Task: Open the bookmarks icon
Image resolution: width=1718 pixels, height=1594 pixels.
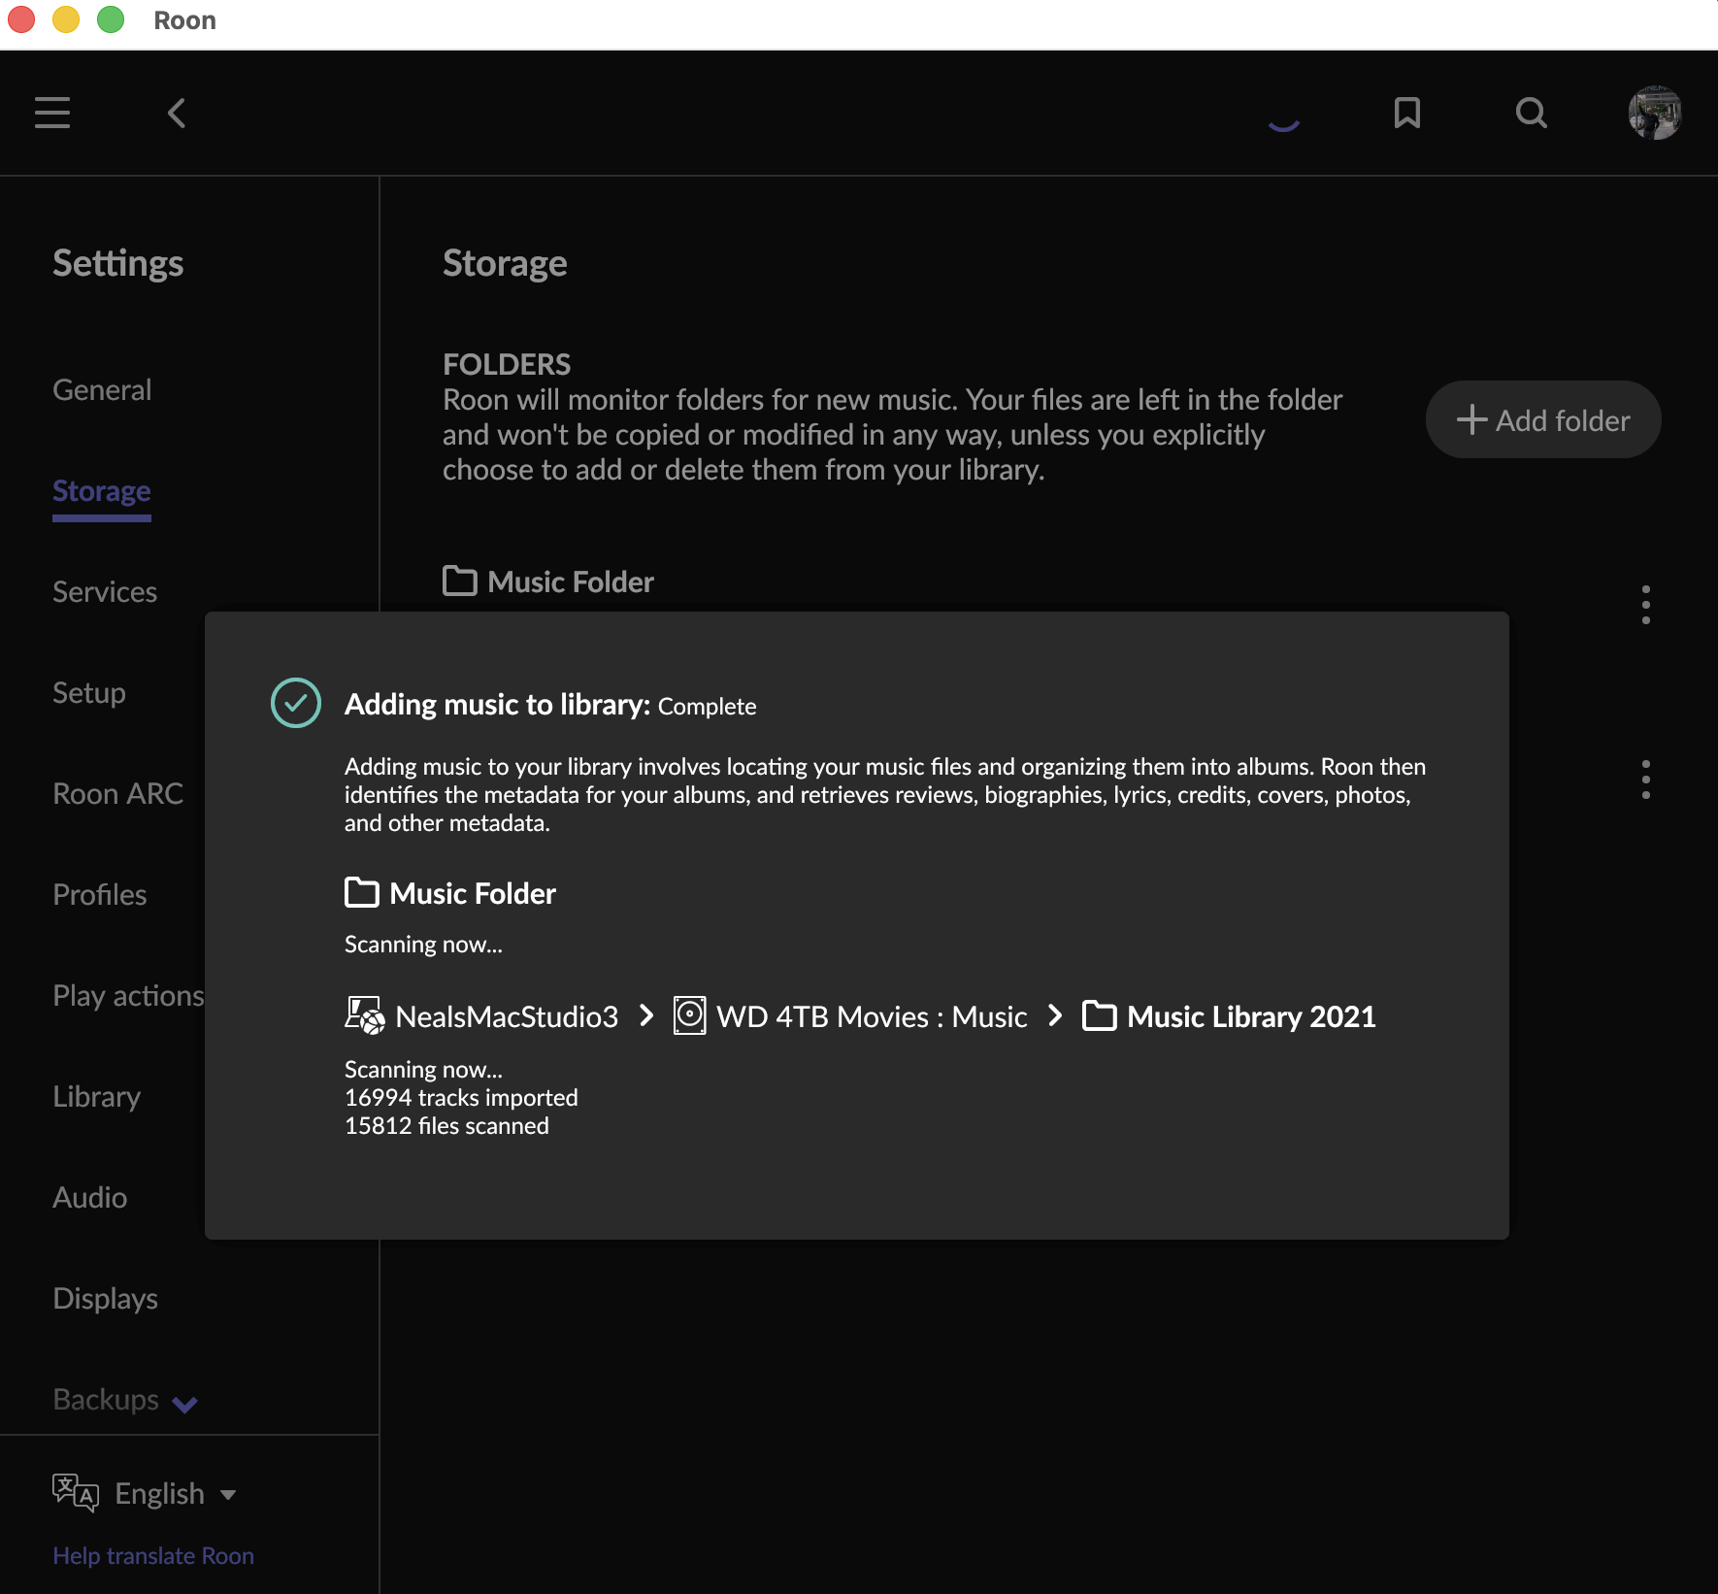Action: [1406, 113]
